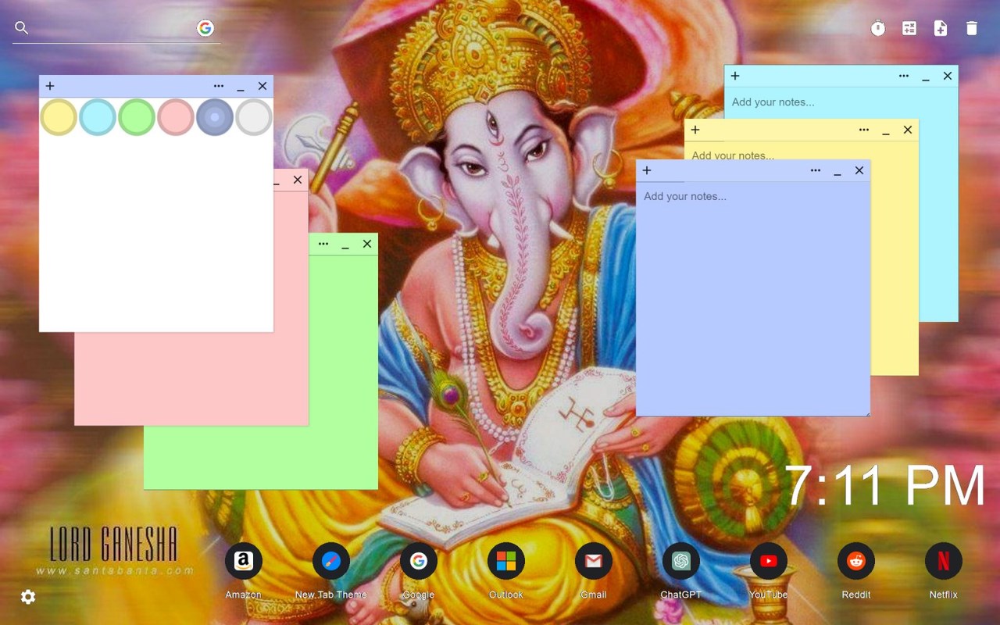This screenshot has height=625, width=1000.
Task: Create a new note with the add-note icon
Action: tap(941, 28)
